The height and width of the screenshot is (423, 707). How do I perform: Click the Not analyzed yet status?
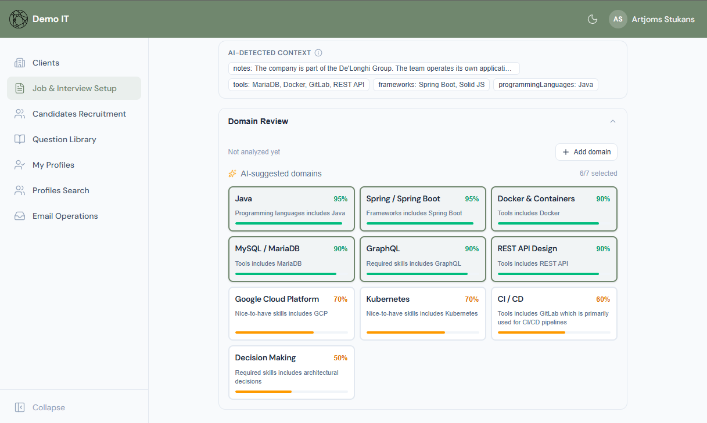tap(254, 152)
